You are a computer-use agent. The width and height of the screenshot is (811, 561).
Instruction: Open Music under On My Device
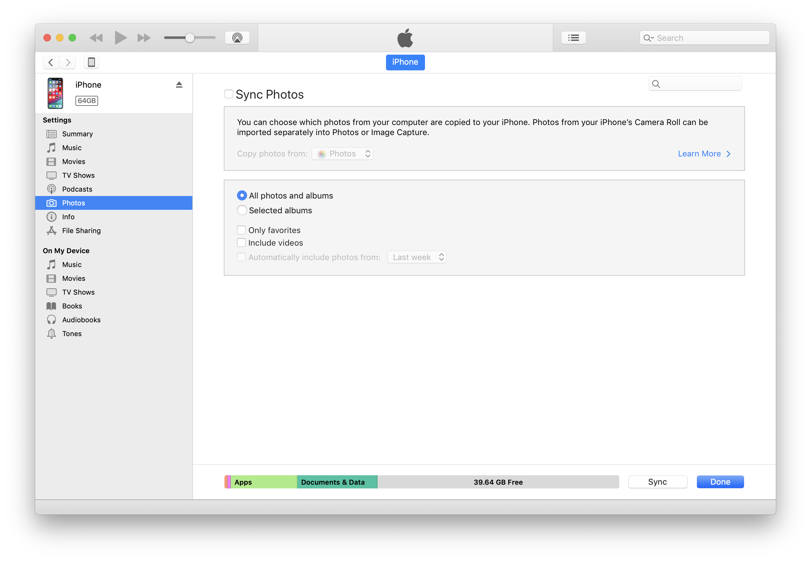click(113, 265)
